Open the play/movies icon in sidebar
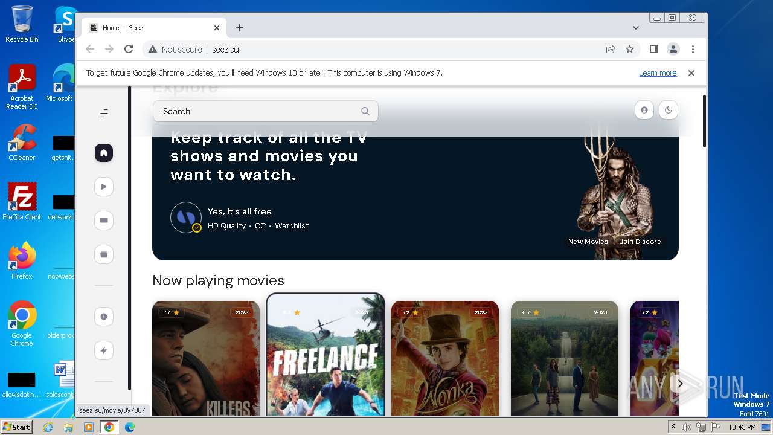773x435 pixels. point(104,187)
